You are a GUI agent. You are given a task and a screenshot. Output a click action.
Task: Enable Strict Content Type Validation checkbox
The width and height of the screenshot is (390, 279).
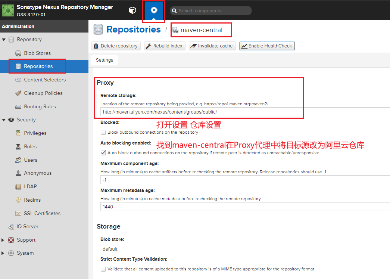pos(103,269)
